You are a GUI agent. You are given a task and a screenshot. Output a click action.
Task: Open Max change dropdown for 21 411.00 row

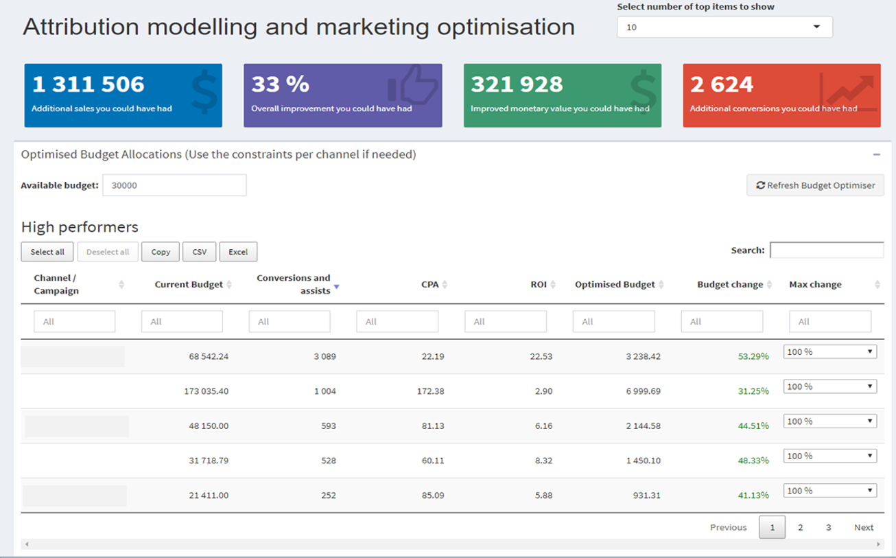click(830, 491)
